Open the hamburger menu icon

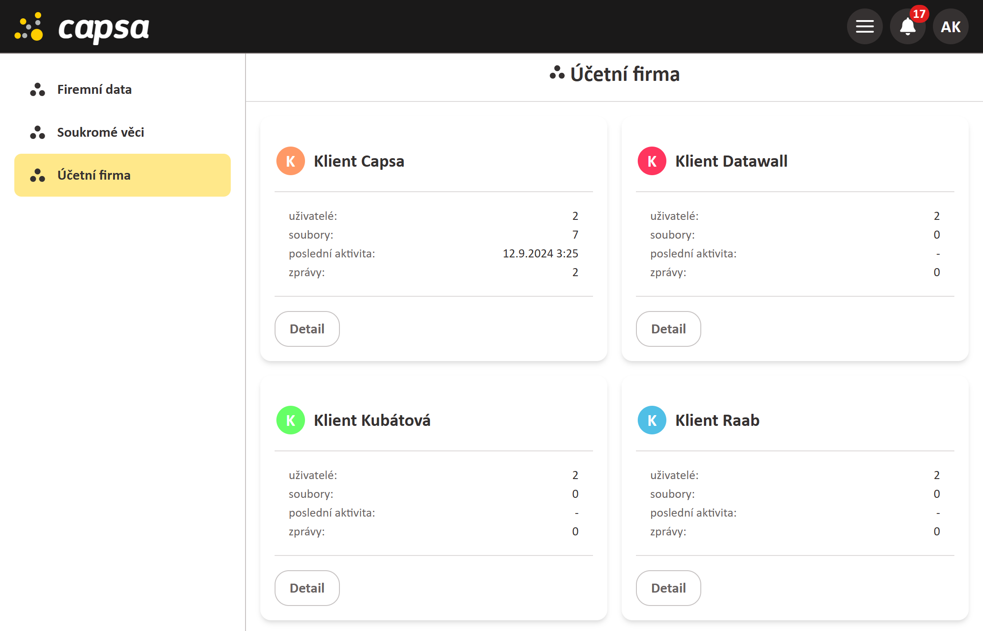864,26
